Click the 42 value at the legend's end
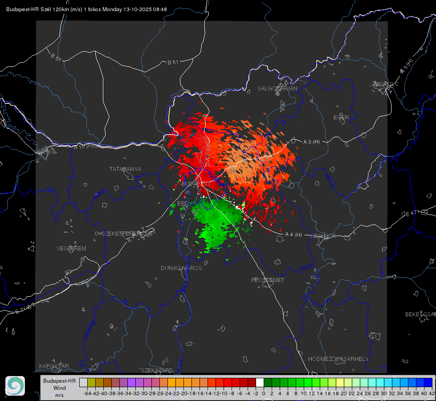The height and width of the screenshot is (401, 436). 432,393
